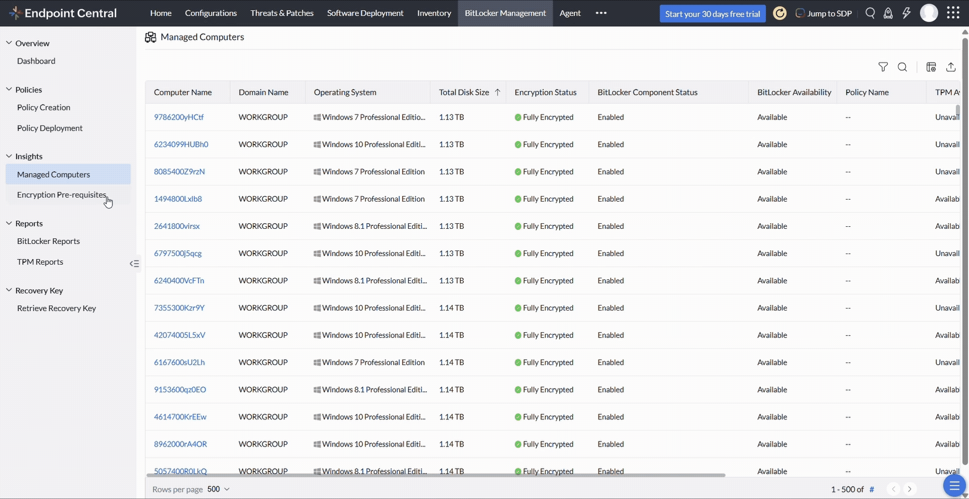Open quick actions lightning bolt icon
Viewport: 969px width, 499px height.
[906, 13]
